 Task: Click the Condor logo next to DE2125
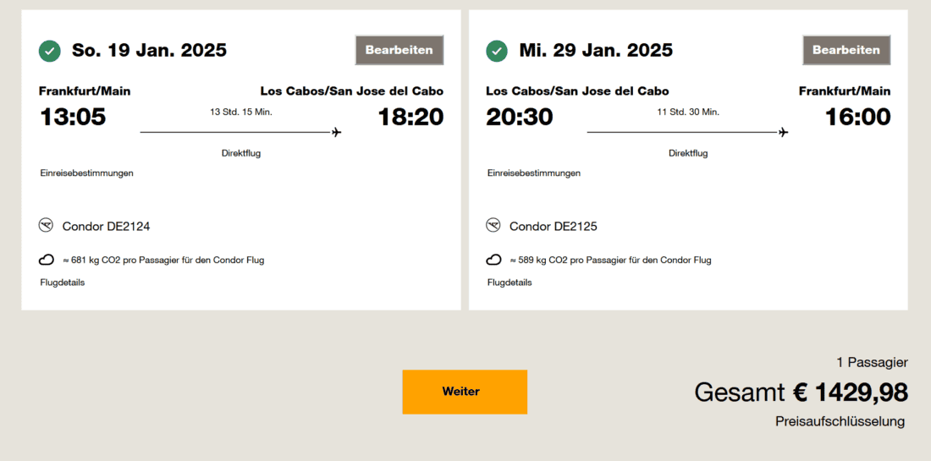(493, 226)
